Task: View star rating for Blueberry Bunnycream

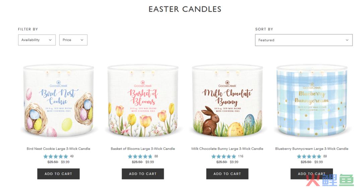Action: pos(309,157)
